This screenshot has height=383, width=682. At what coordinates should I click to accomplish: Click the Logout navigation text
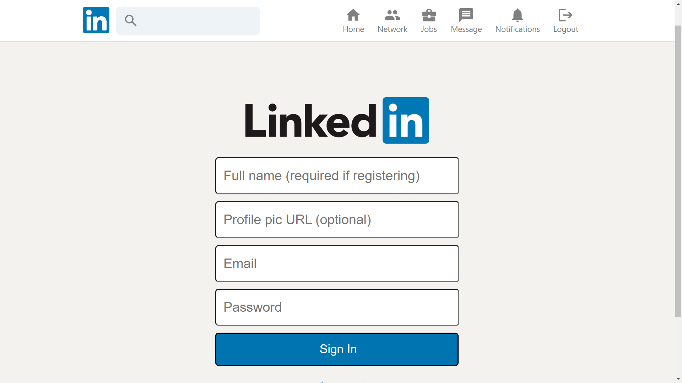(565, 29)
